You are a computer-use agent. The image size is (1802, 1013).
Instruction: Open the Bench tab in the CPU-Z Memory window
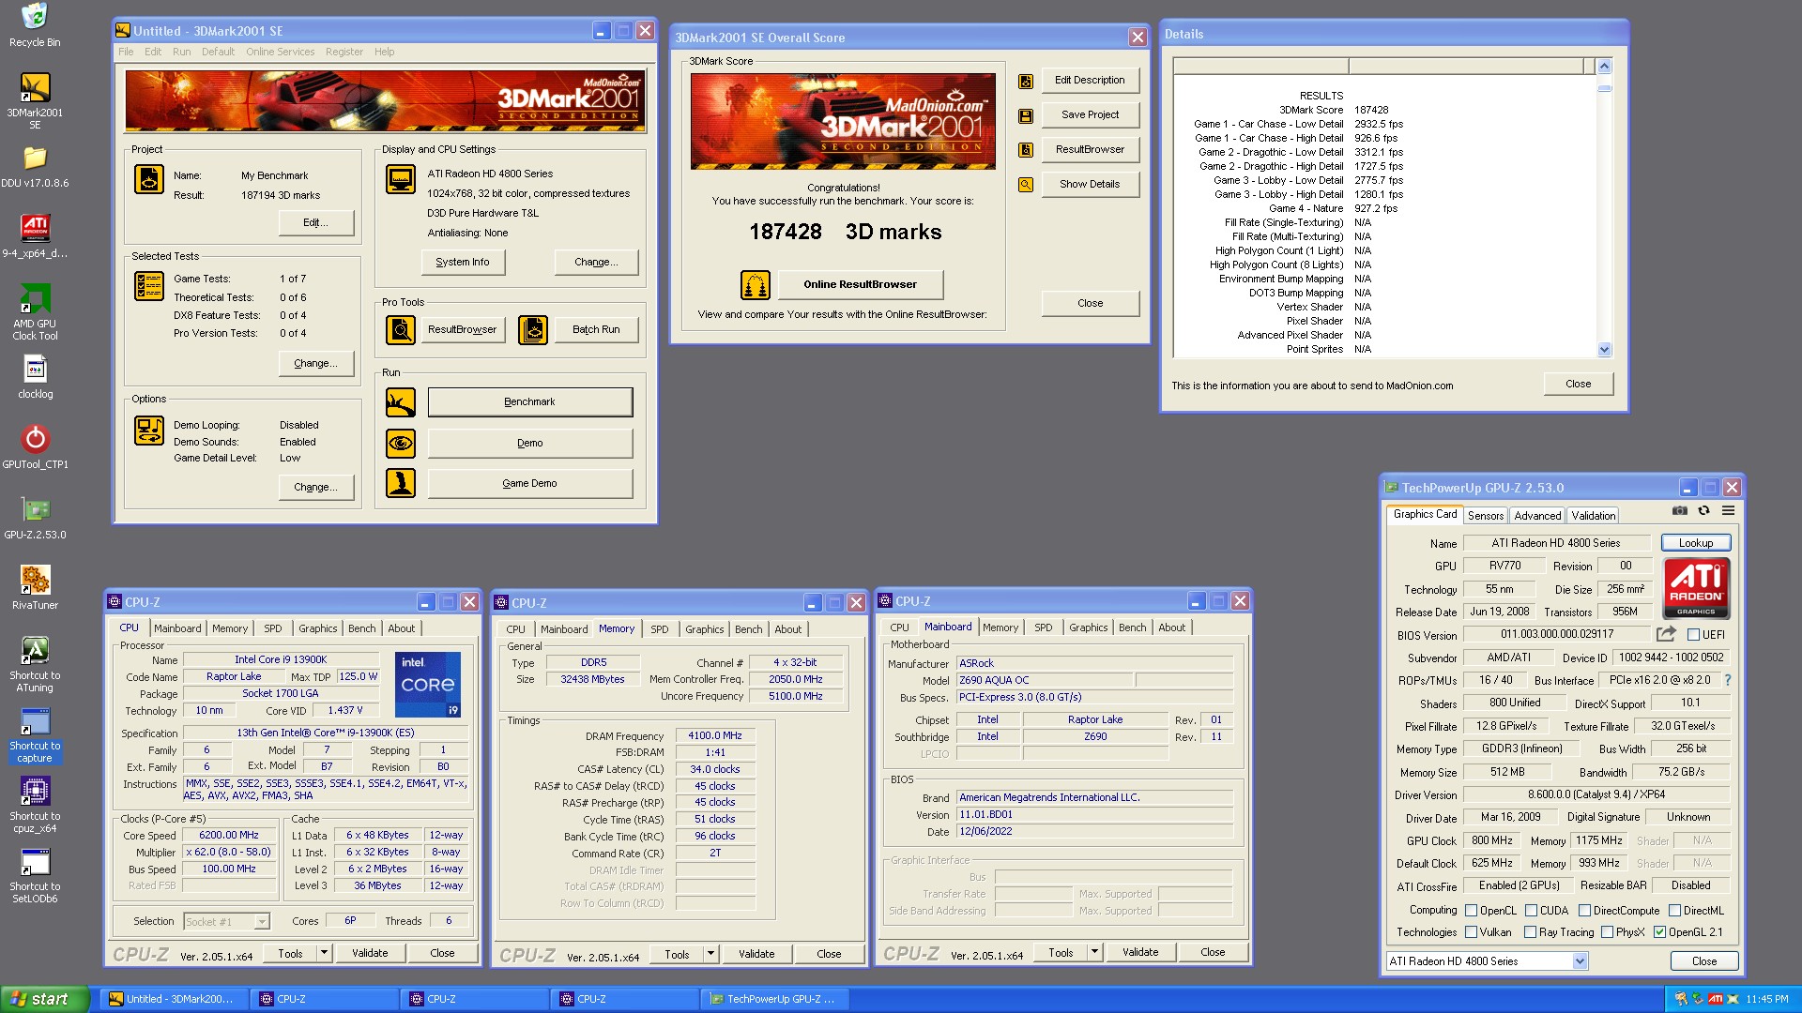coord(748,629)
